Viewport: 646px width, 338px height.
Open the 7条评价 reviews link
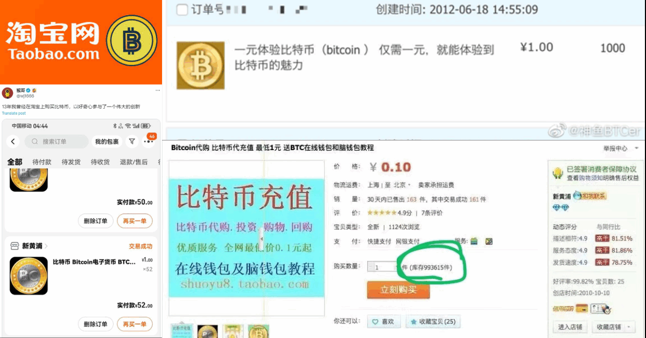point(432,213)
